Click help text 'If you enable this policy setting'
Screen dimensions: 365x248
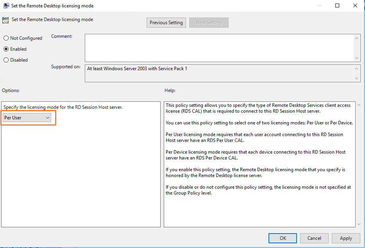point(255,172)
